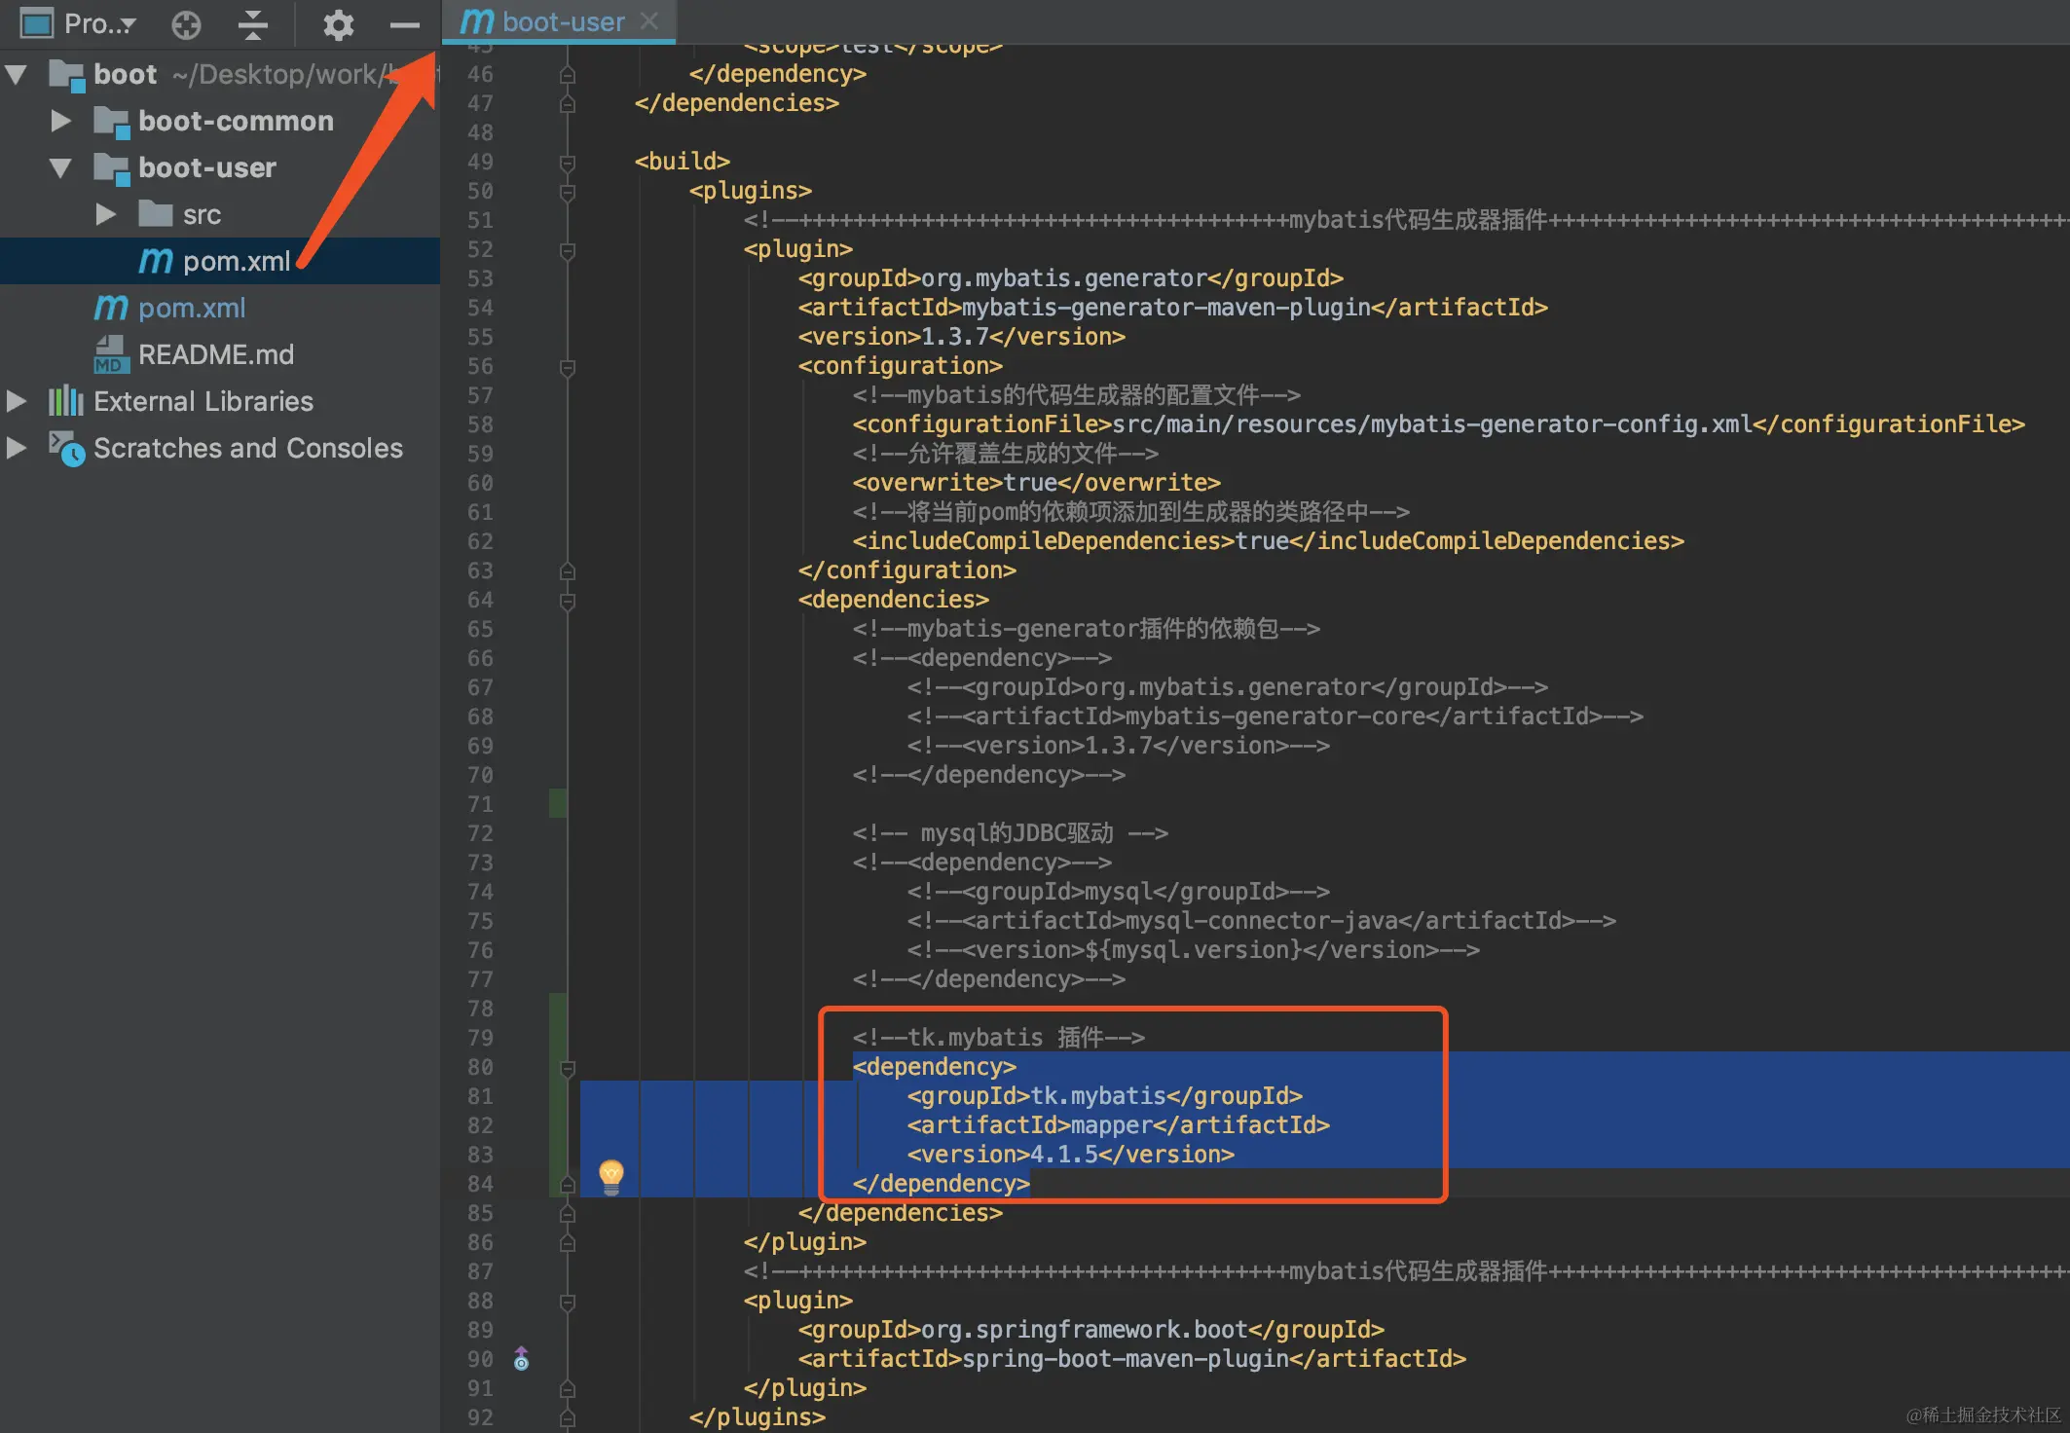
Task: Click the Scratches and Consoles icon
Action: click(66, 448)
